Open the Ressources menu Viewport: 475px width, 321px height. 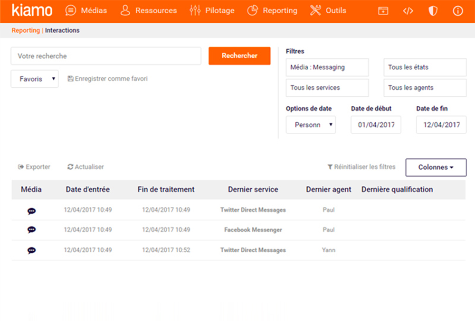pyautogui.click(x=148, y=10)
